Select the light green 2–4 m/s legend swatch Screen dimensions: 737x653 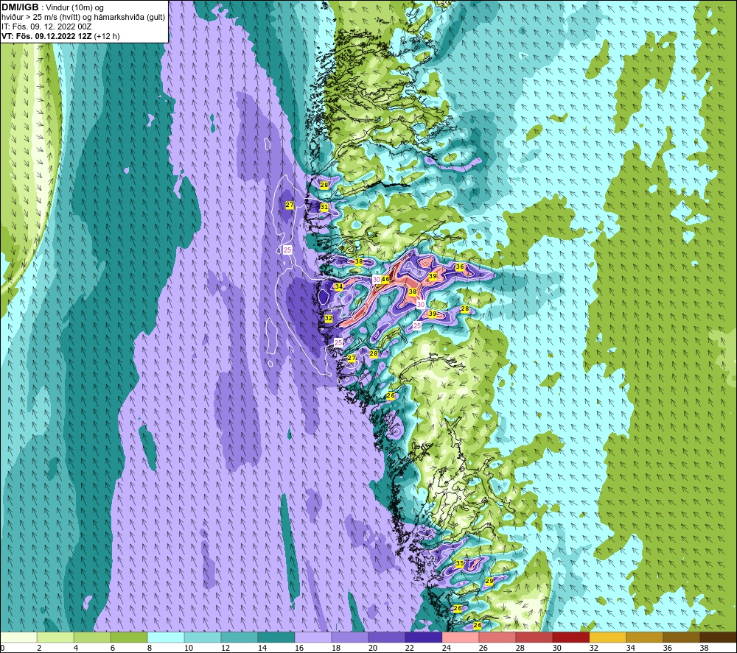click(55, 638)
